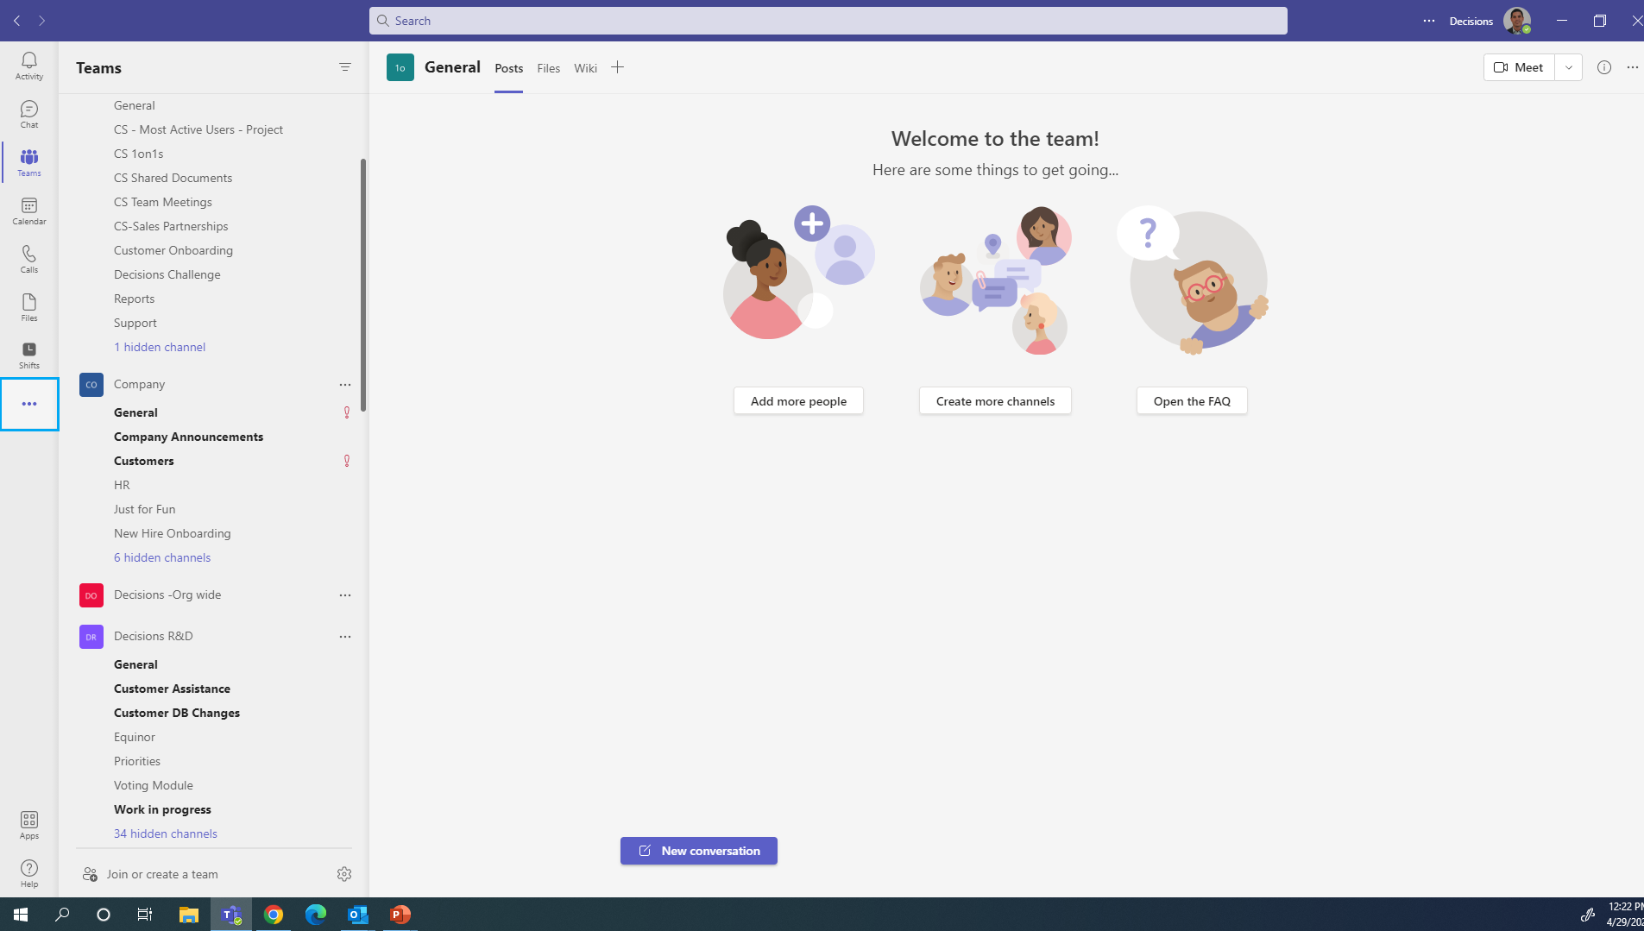This screenshot has height=931, width=1644.
Task: Open the Apps panel
Action: 28,822
